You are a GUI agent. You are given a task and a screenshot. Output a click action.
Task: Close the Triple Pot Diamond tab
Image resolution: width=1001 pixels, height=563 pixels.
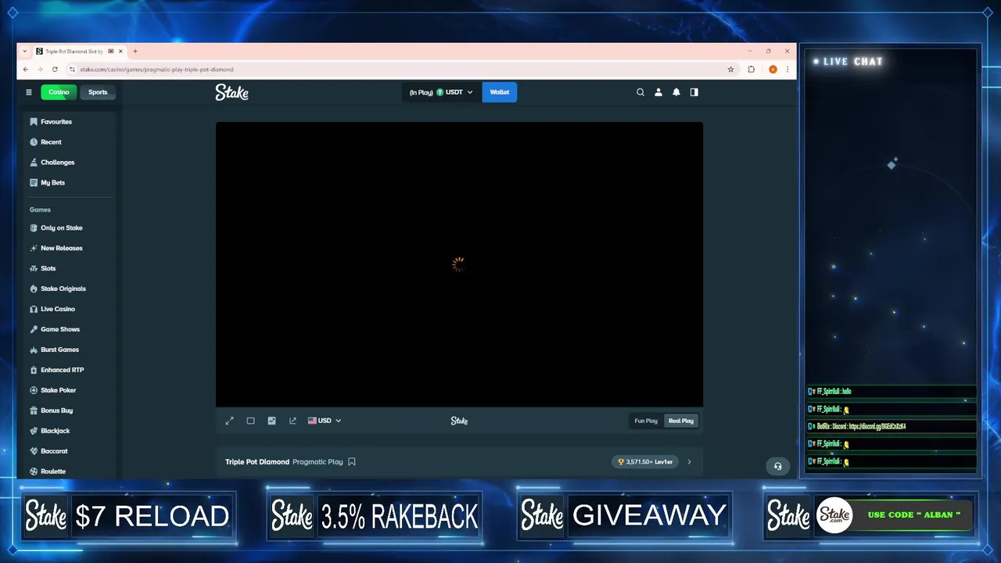coord(120,52)
